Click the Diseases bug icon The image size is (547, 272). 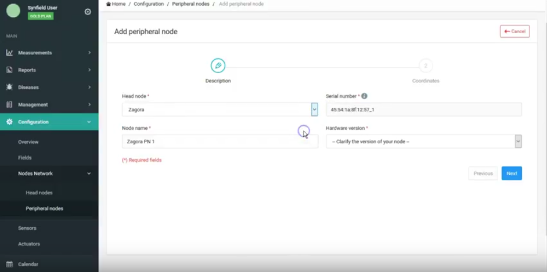[x=9, y=88]
